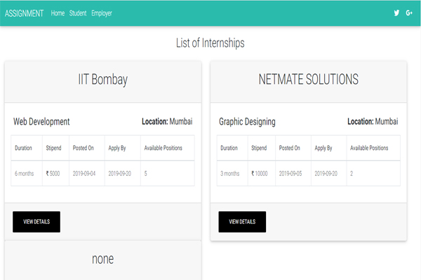Click Available Positions header in IIT Bombay table
Screen dimensions: 421x280
pos(168,148)
